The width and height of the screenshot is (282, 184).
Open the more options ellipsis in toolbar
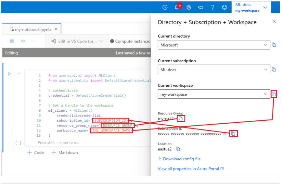pyautogui.click(x=34, y=41)
